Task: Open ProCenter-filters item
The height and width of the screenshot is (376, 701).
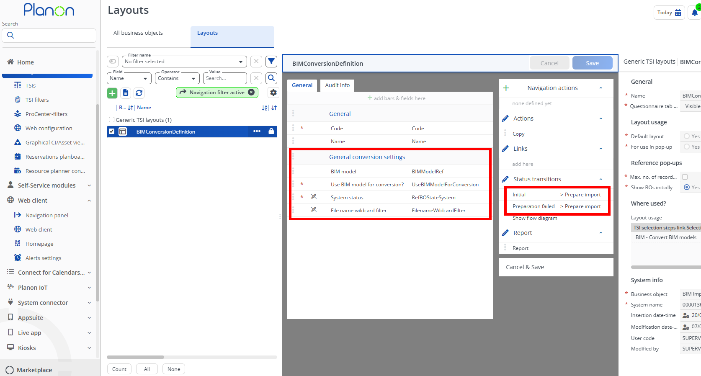Action: [46, 114]
